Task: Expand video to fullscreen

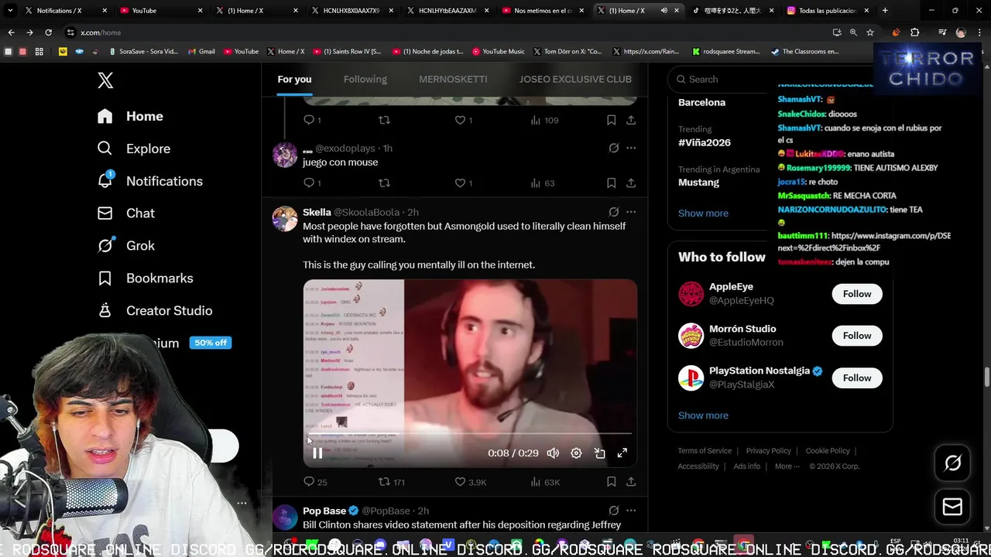Action: click(622, 453)
